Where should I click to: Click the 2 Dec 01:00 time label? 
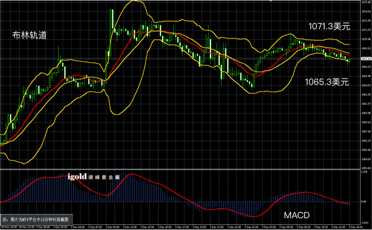[251, 227]
